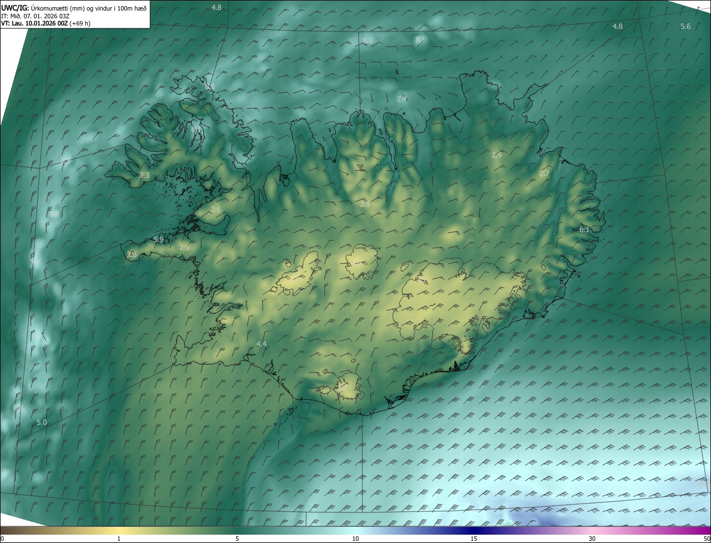The width and height of the screenshot is (711, 543).
Task: Click the 4.4 value label in the southwest
Action: coord(262,344)
